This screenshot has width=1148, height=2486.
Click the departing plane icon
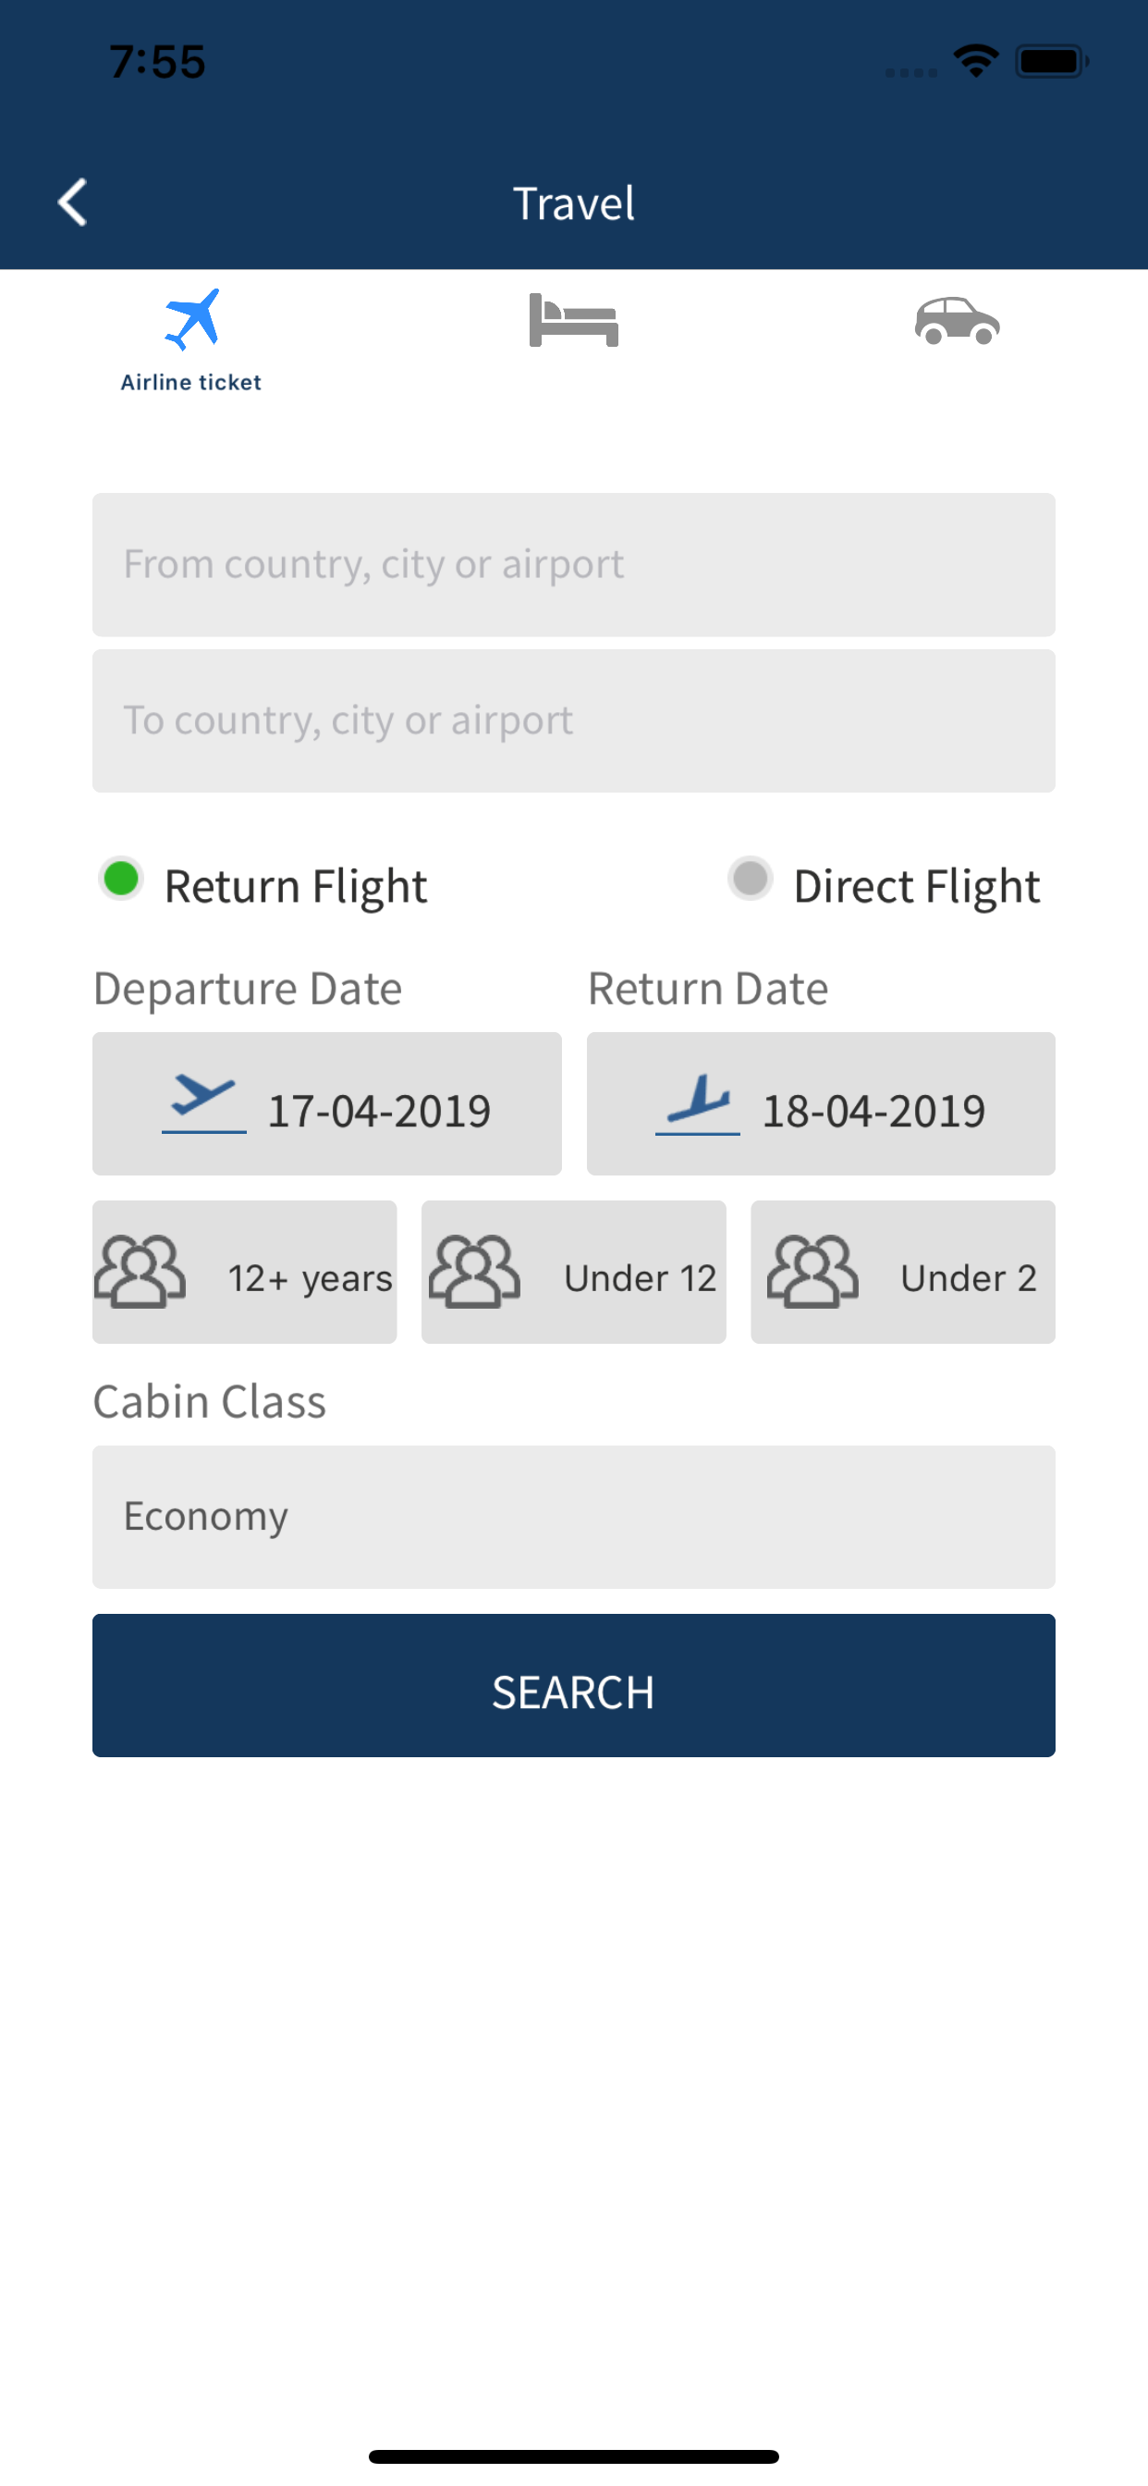pos(203,1105)
